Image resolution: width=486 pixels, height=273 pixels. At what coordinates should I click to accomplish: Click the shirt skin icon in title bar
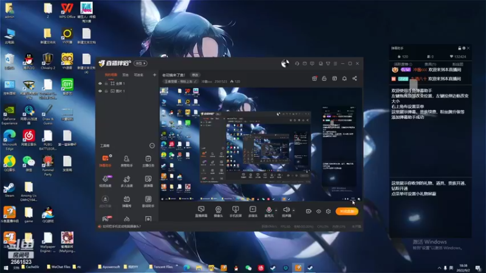point(328,64)
